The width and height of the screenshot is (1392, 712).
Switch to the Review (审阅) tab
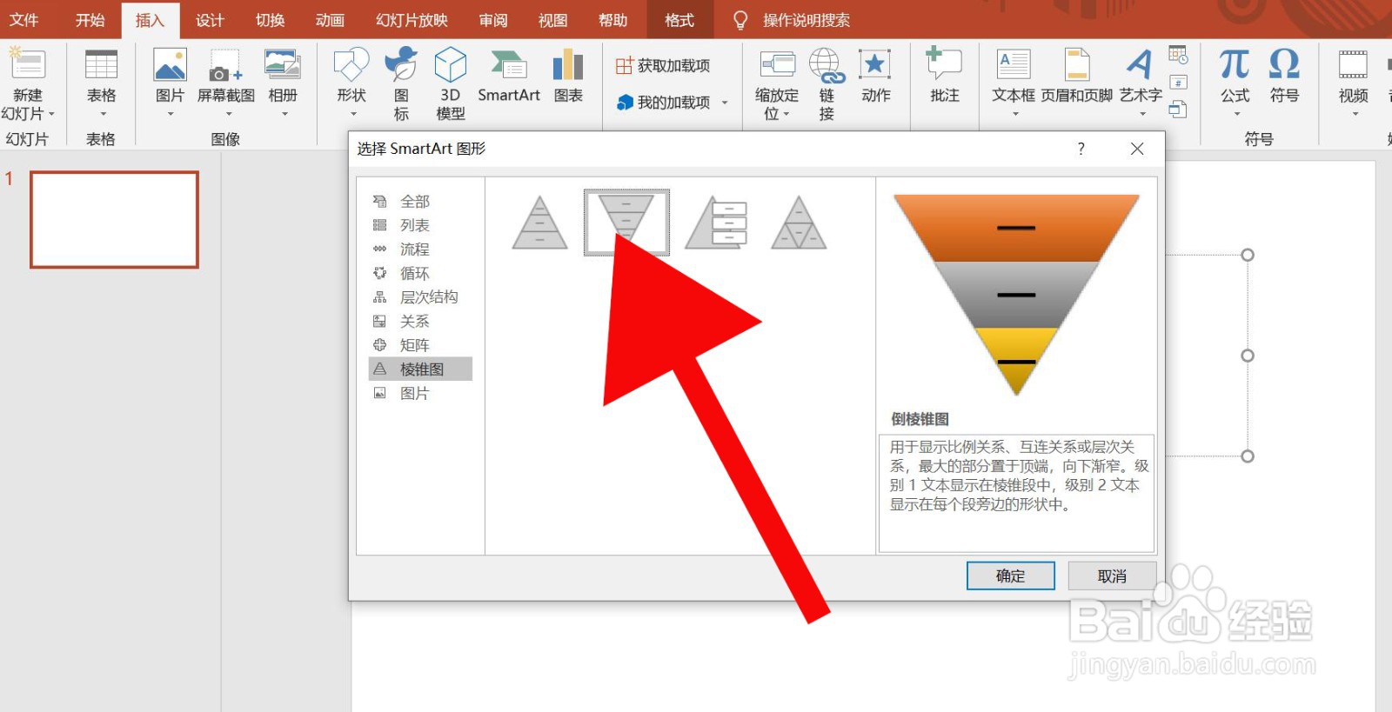[x=493, y=20]
